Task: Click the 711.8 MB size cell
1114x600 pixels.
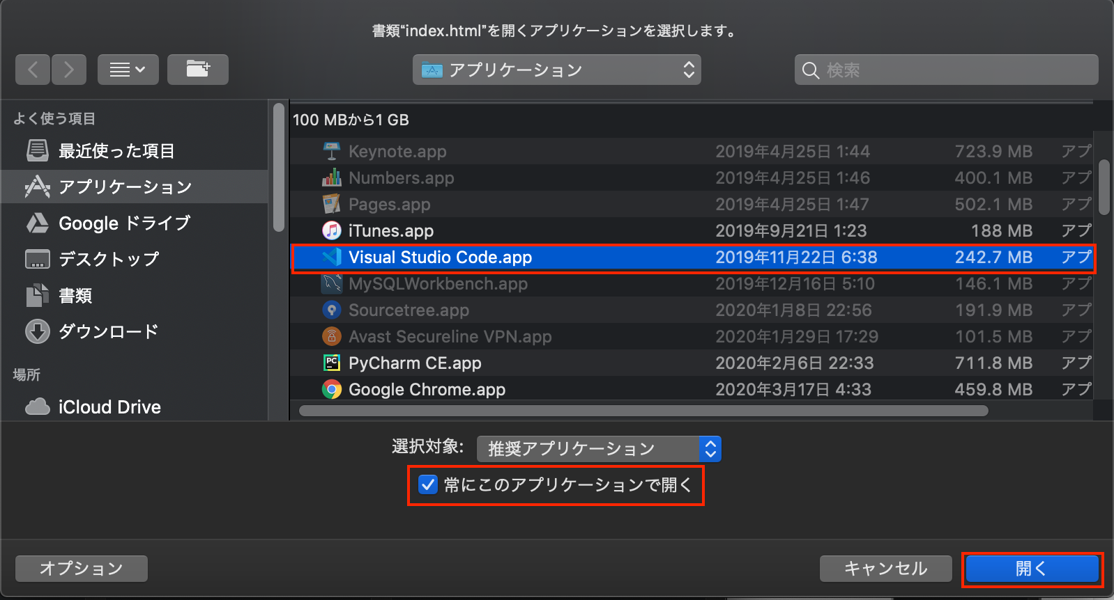Action: 993,363
